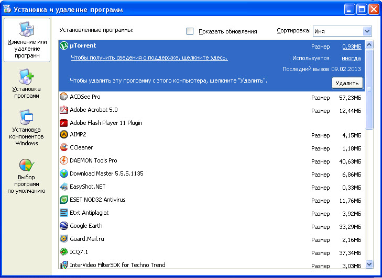This screenshot has width=382, height=278.
Task: Click the DAEMON Tools Pro icon
Action: coord(63,160)
